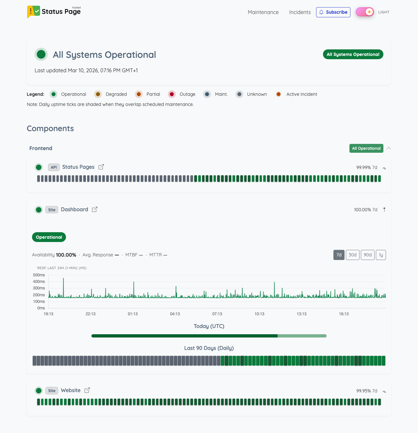The width and height of the screenshot is (418, 433).
Task: Click the API badge on Status Pages
Action: pos(54,167)
